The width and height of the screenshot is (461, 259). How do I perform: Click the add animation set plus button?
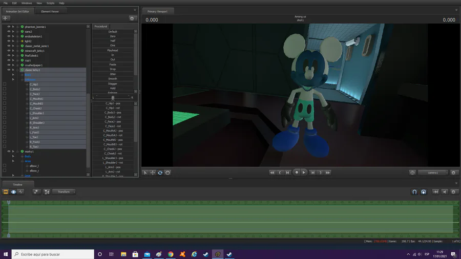tap(5, 18)
